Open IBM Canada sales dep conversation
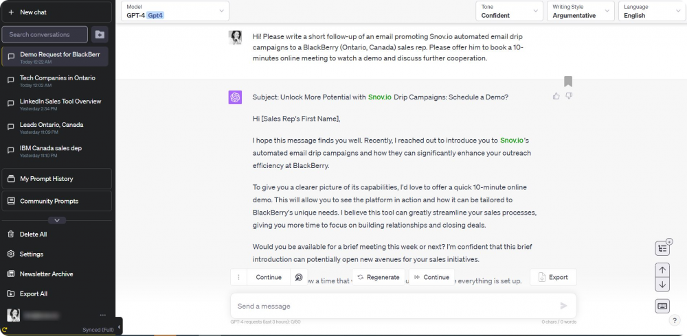This screenshot has width=687, height=336. click(x=55, y=151)
